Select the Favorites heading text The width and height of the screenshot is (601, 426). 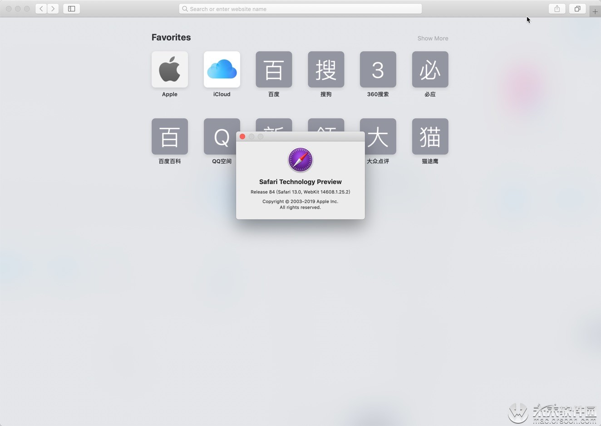(x=171, y=38)
